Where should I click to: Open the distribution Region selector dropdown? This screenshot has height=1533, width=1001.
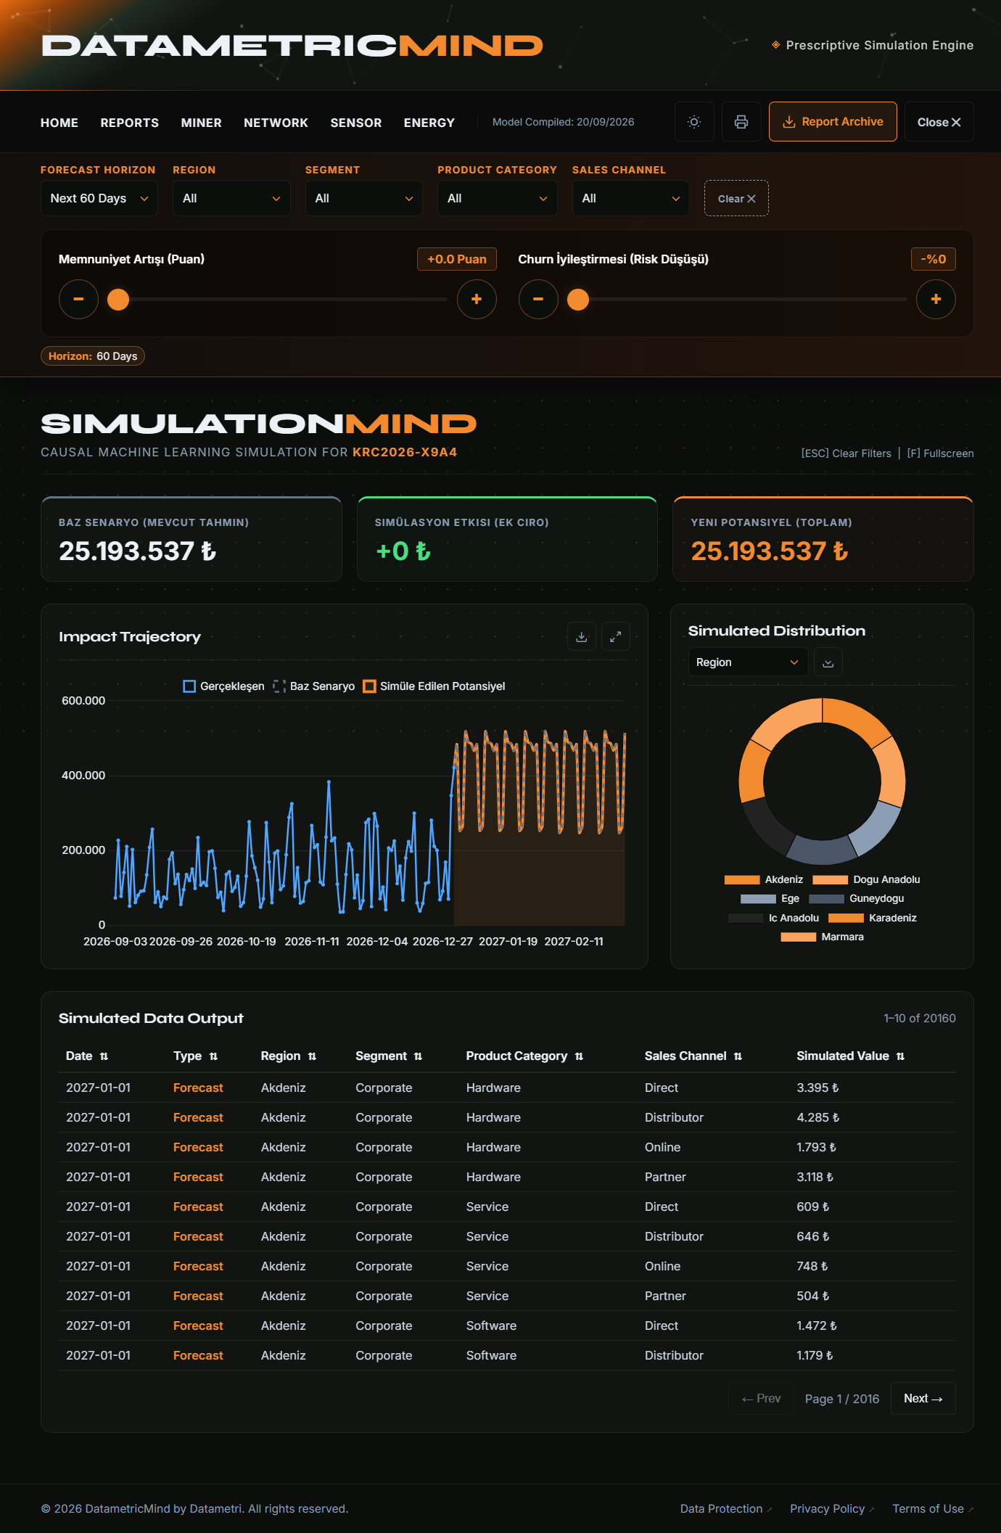pyautogui.click(x=748, y=662)
